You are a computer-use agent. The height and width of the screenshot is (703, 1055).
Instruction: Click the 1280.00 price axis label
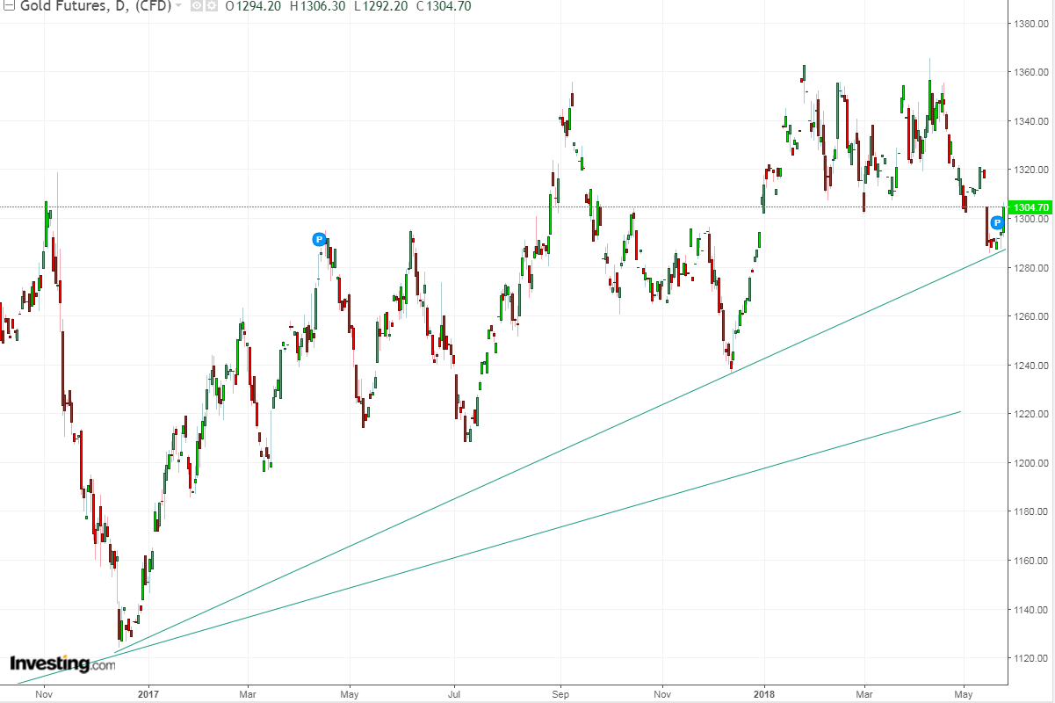click(x=1031, y=267)
